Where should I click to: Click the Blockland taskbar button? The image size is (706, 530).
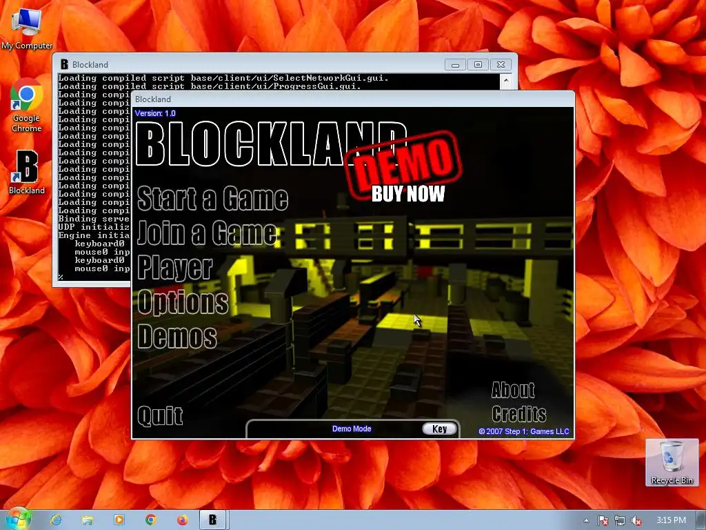click(x=214, y=520)
